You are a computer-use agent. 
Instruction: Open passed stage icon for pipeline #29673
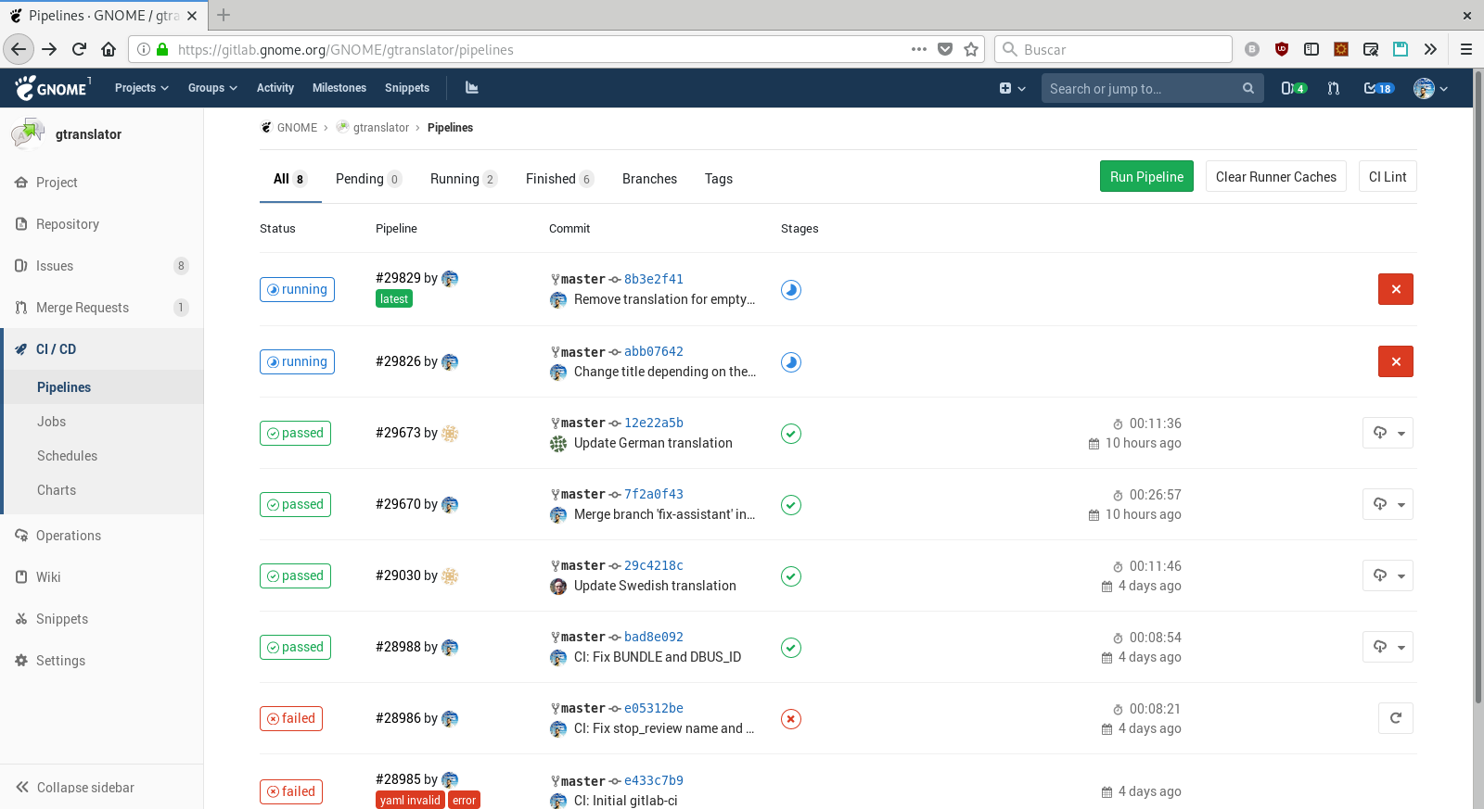click(791, 434)
